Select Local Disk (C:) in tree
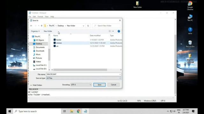Viewport: 204px width, 114px height. [x=40, y=65]
